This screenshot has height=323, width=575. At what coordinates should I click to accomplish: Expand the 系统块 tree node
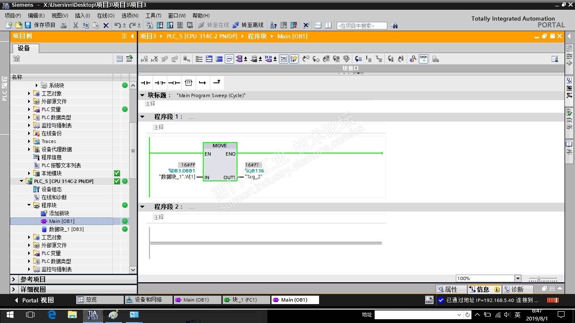37,85
